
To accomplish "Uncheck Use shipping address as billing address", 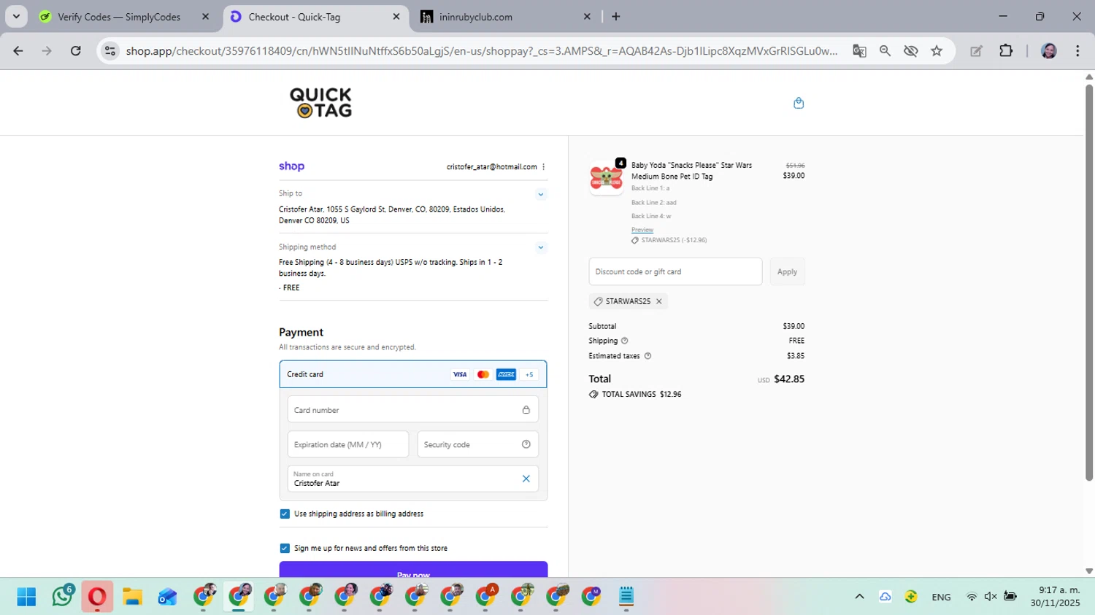I will tap(285, 514).
